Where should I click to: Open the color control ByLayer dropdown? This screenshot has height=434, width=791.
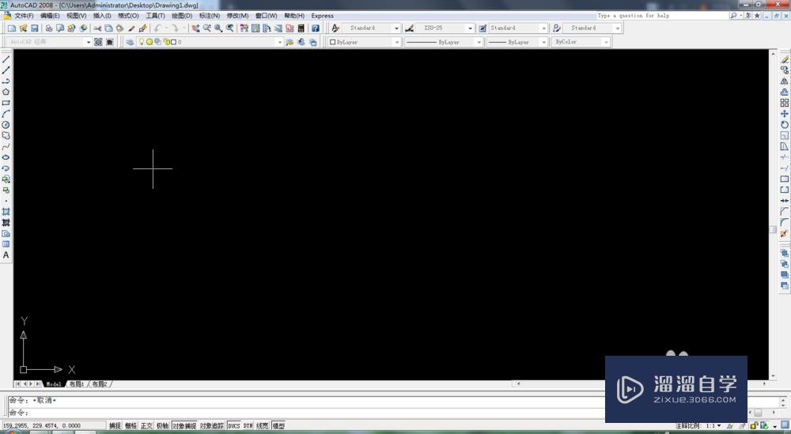396,42
